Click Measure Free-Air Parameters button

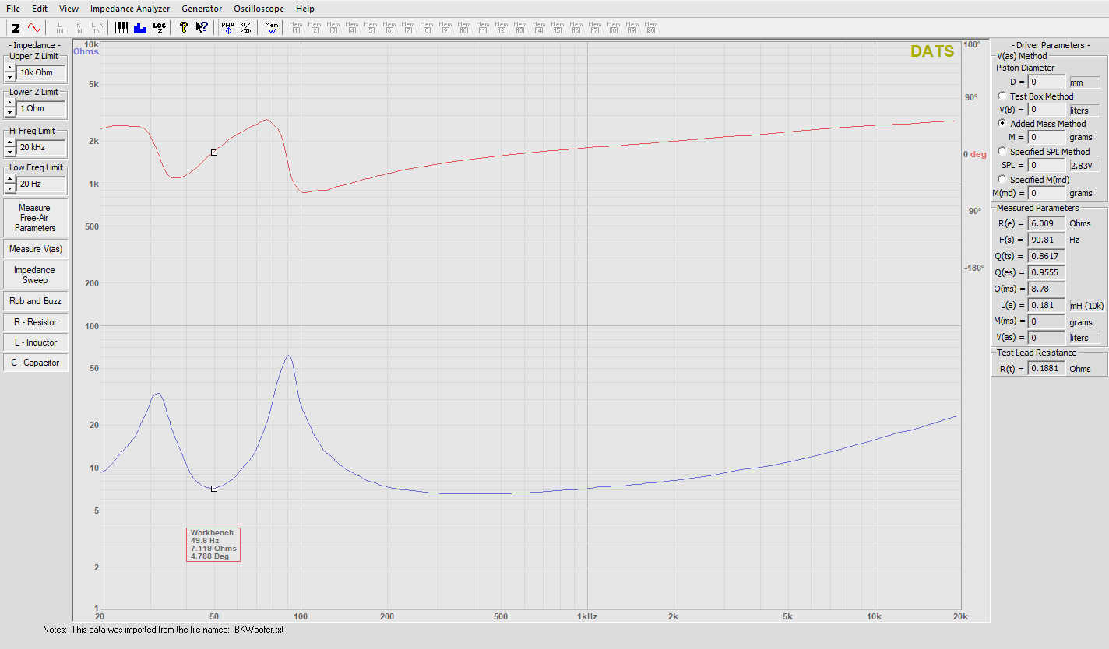click(35, 218)
